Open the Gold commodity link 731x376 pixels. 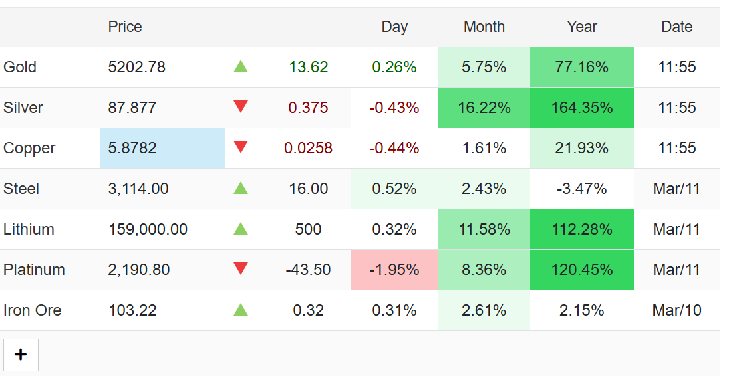point(20,67)
